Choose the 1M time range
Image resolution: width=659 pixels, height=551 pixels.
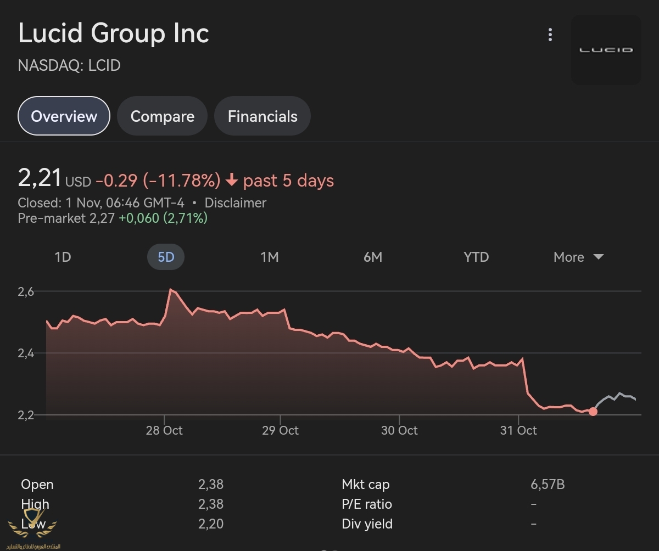pos(269,257)
